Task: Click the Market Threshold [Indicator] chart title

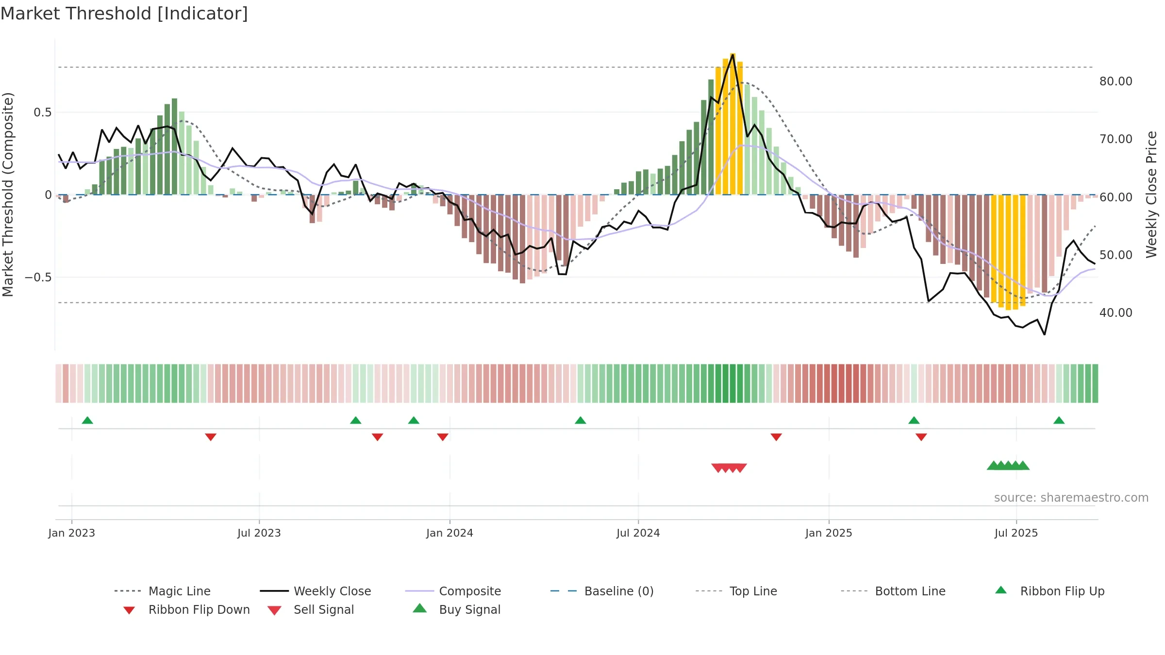Action: pyautogui.click(x=124, y=14)
